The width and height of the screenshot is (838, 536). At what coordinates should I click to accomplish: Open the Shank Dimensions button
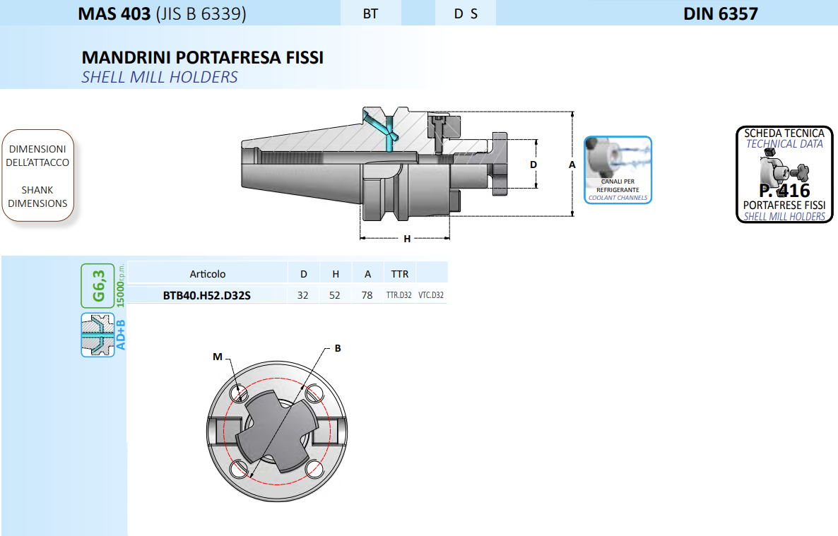tap(38, 176)
